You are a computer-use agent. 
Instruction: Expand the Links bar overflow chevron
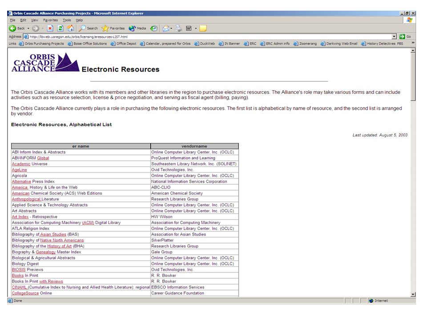(x=413, y=43)
